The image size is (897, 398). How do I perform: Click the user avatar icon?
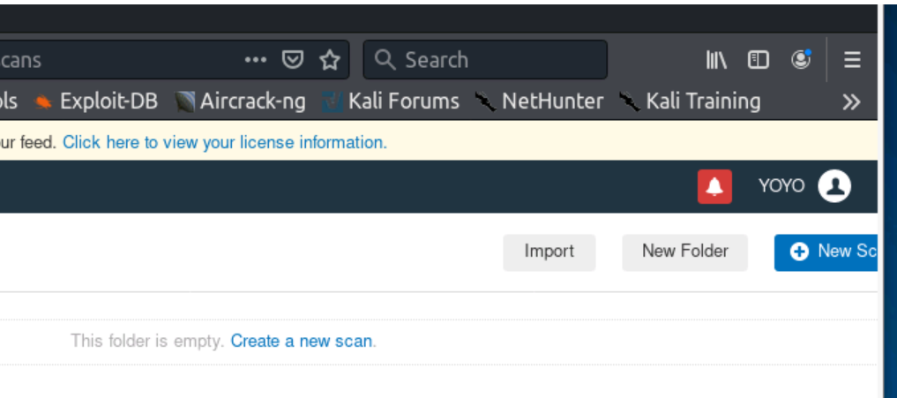pos(833,186)
